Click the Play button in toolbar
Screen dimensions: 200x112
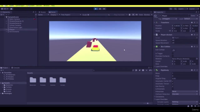(x=96, y=9)
